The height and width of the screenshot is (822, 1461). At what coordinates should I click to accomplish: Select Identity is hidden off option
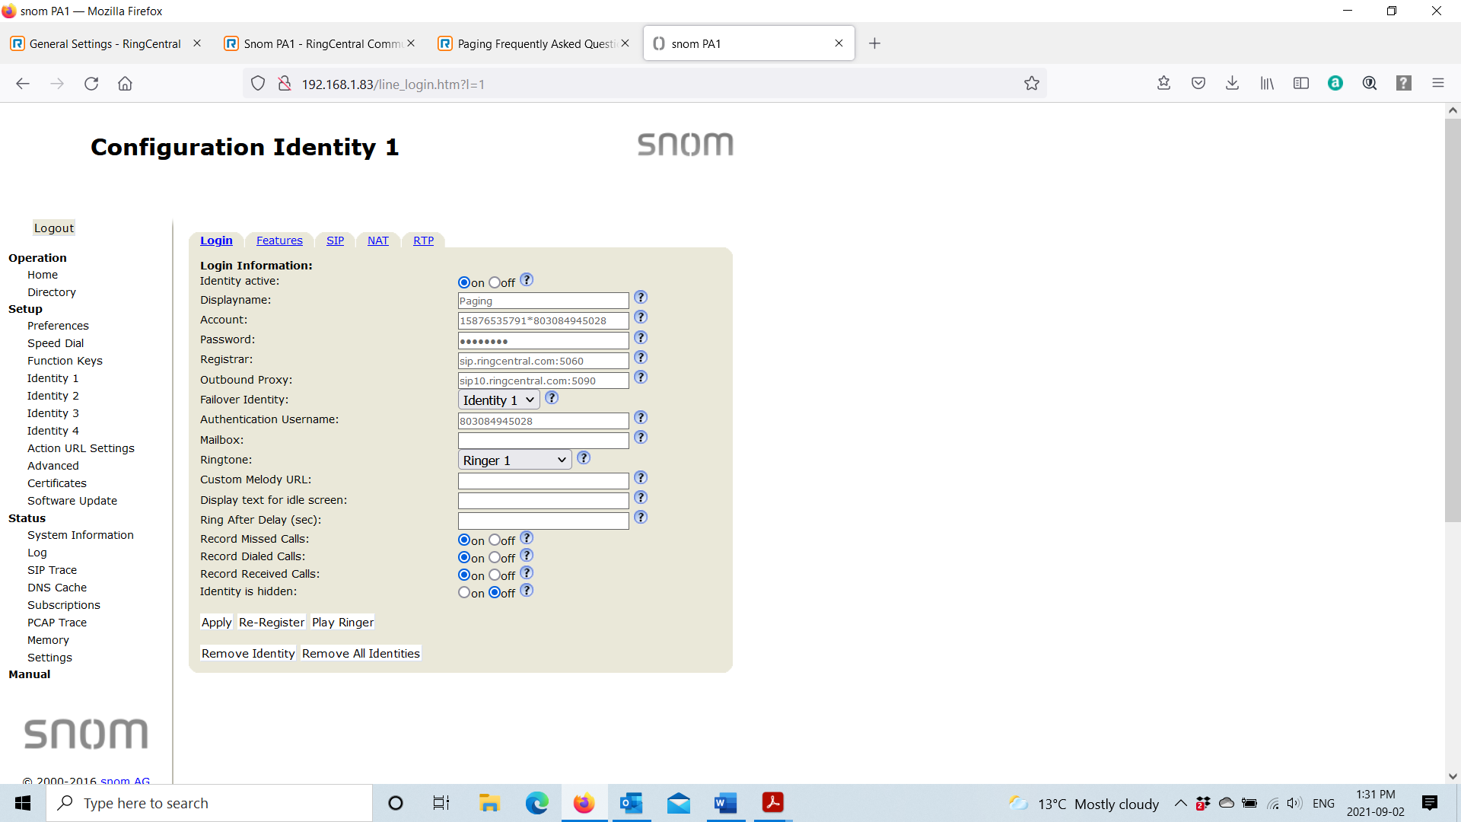[495, 592]
